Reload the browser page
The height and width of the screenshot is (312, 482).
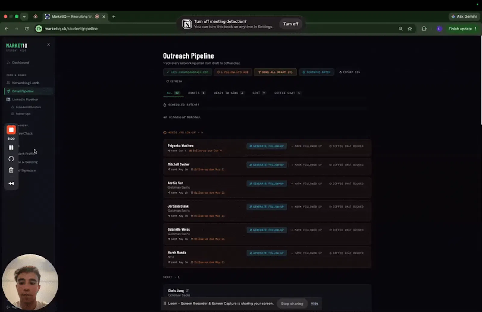[27, 29]
